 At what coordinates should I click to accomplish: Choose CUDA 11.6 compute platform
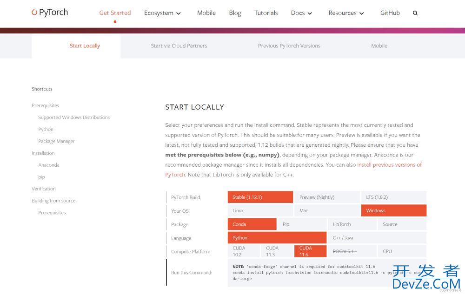pyautogui.click(x=311, y=251)
